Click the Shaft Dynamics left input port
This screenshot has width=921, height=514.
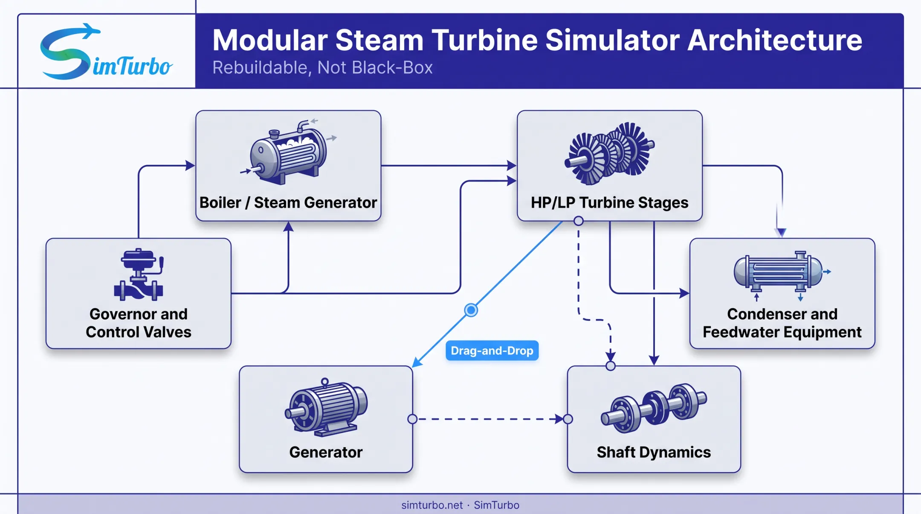[x=568, y=419]
